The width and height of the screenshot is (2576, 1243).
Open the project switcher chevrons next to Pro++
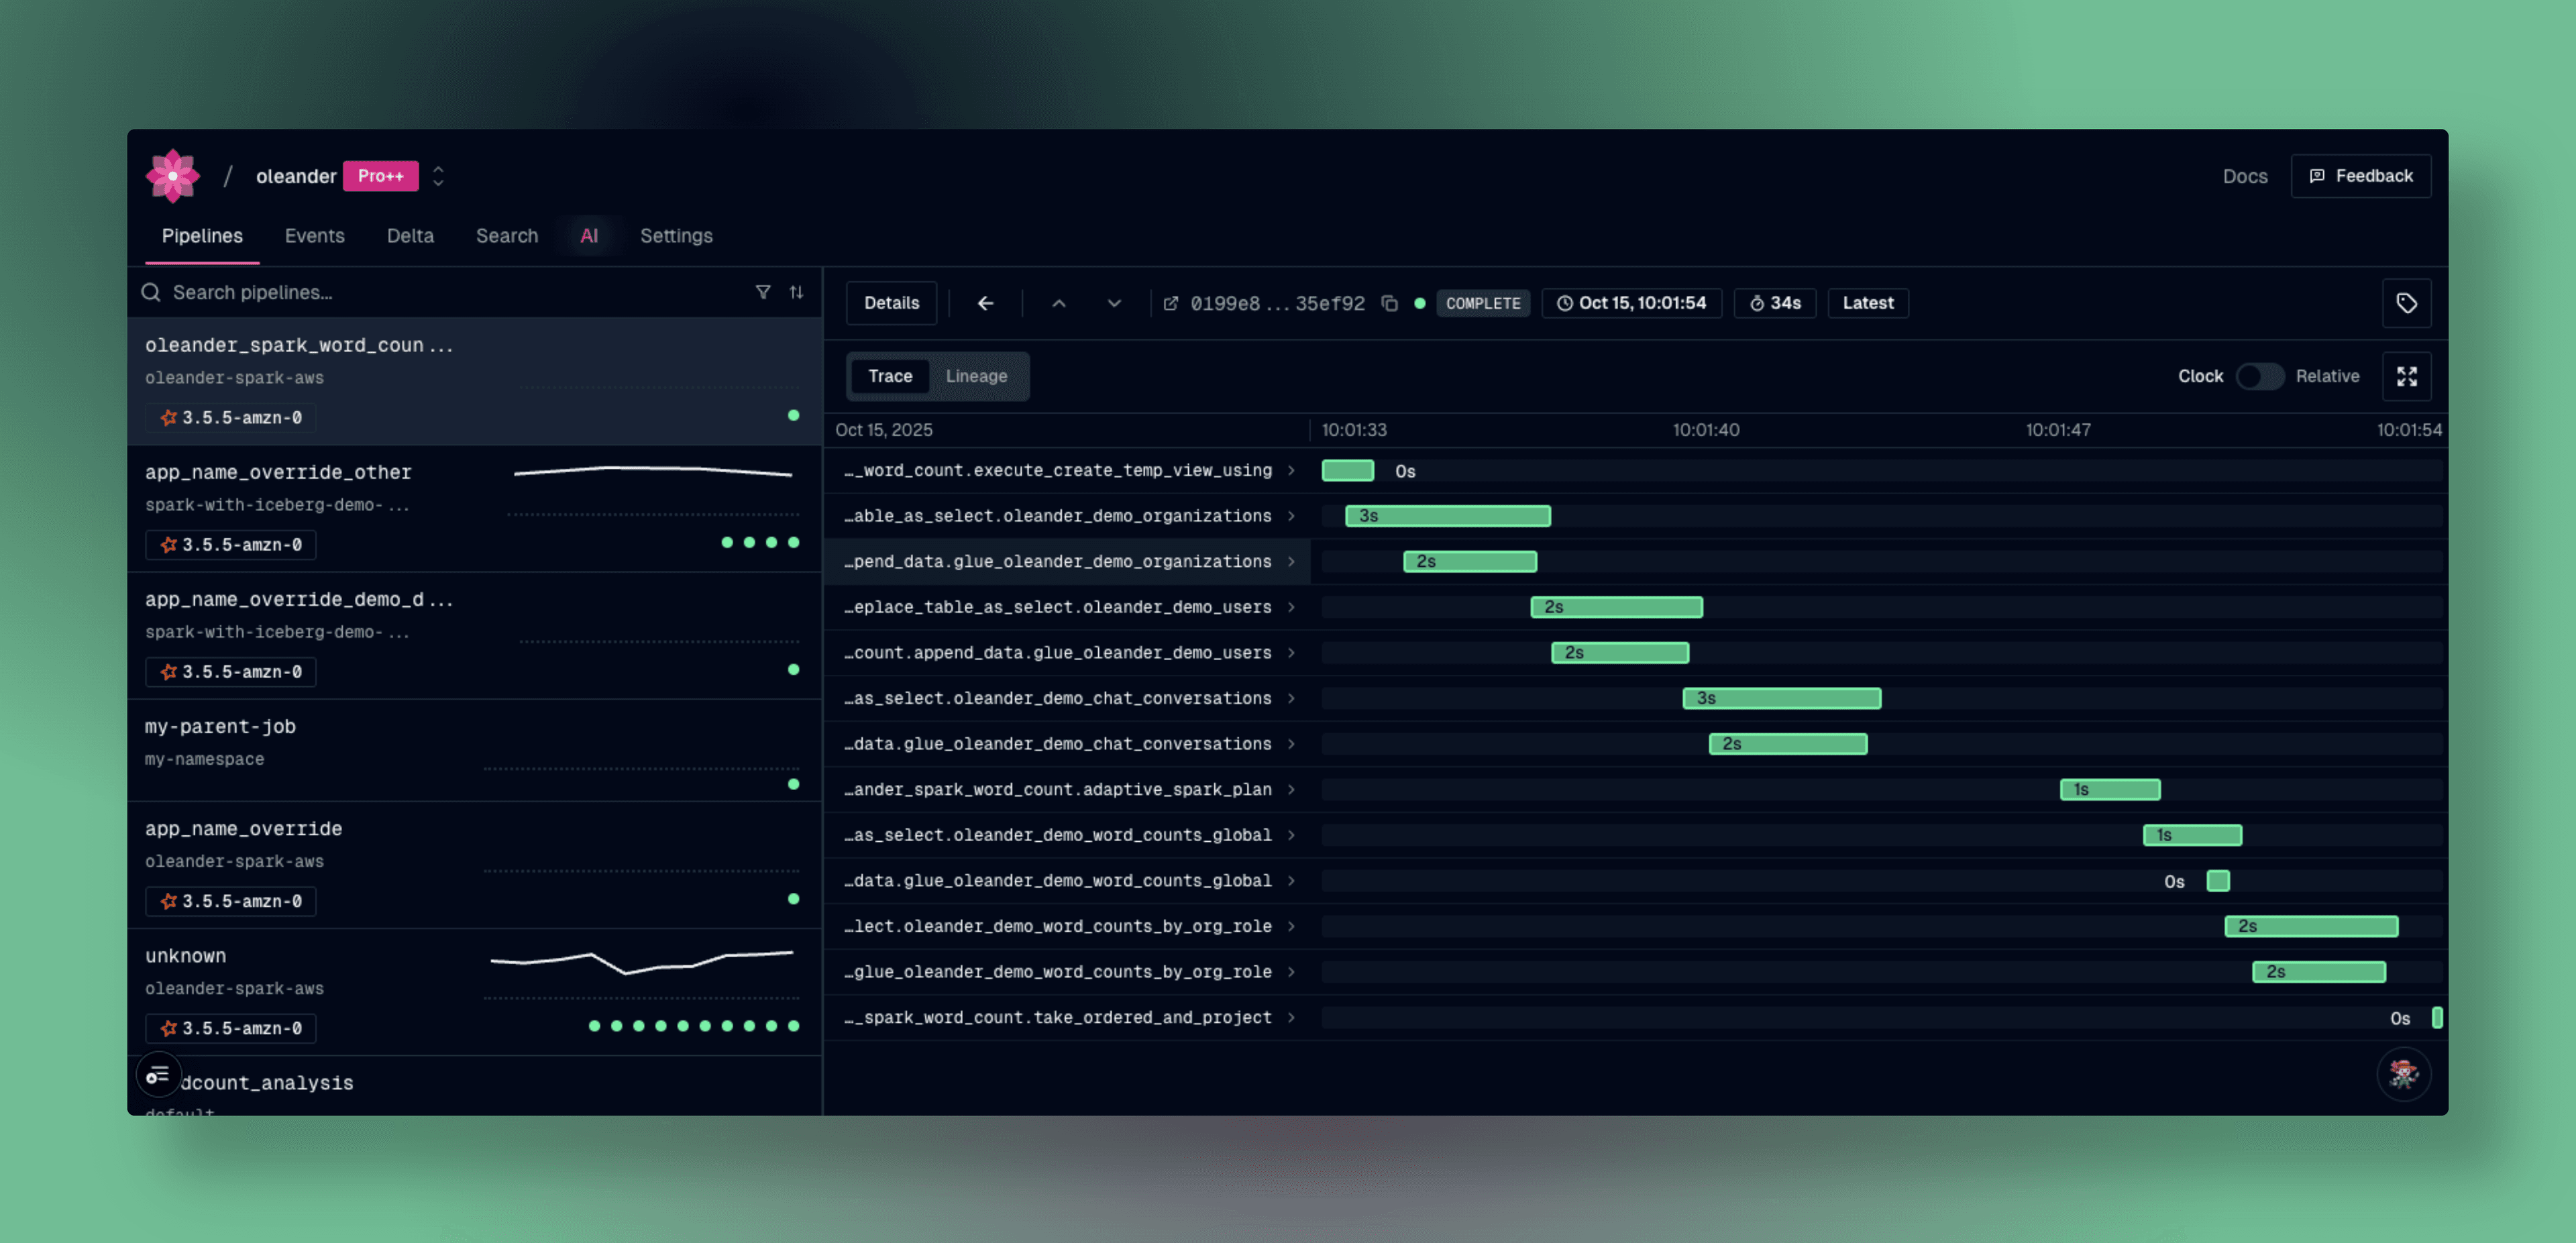[438, 176]
